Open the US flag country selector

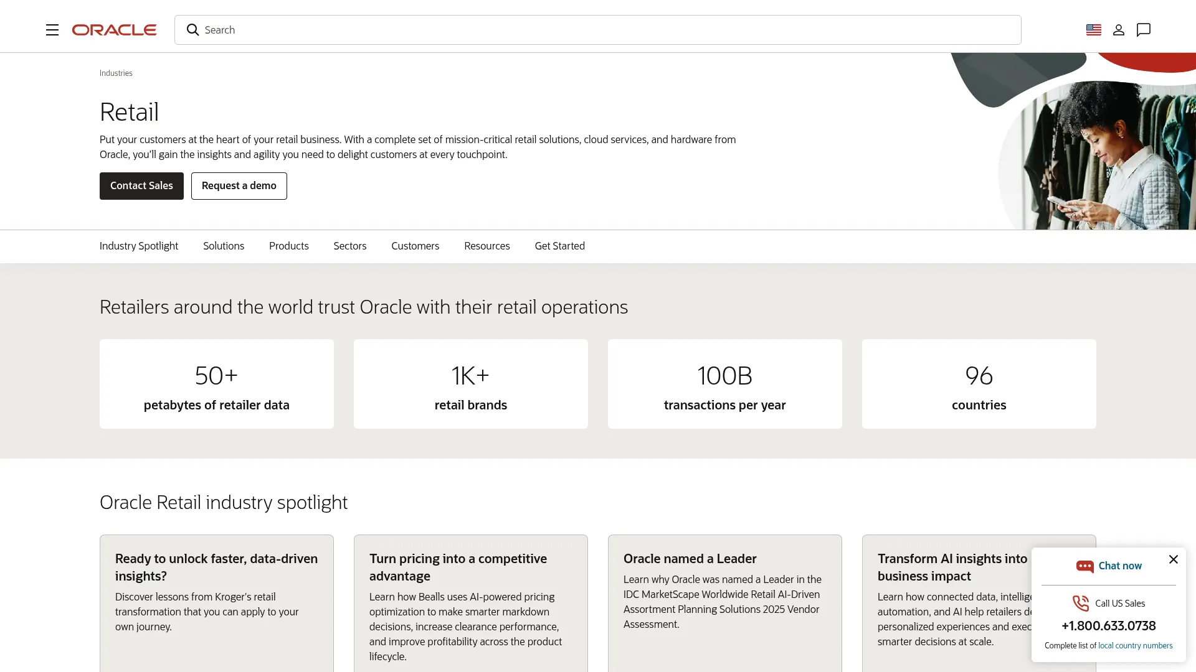pyautogui.click(x=1094, y=30)
